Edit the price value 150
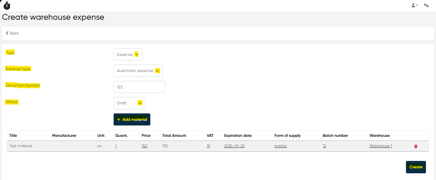This screenshot has width=436, height=180. 144,146
